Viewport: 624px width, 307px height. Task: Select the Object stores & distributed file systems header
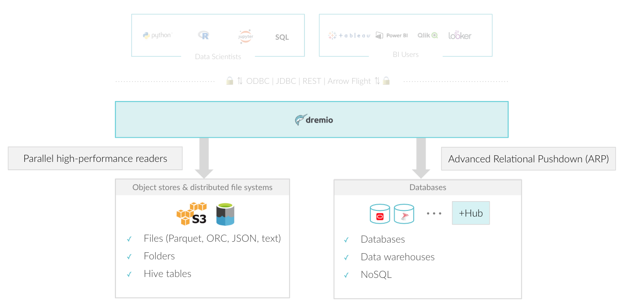point(202,187)
